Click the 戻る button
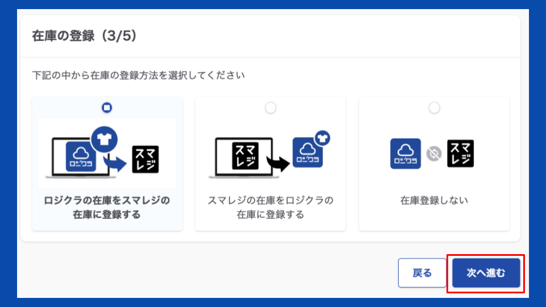The width and height of the screenshot is (546, 307). click(x=421, y=273)
